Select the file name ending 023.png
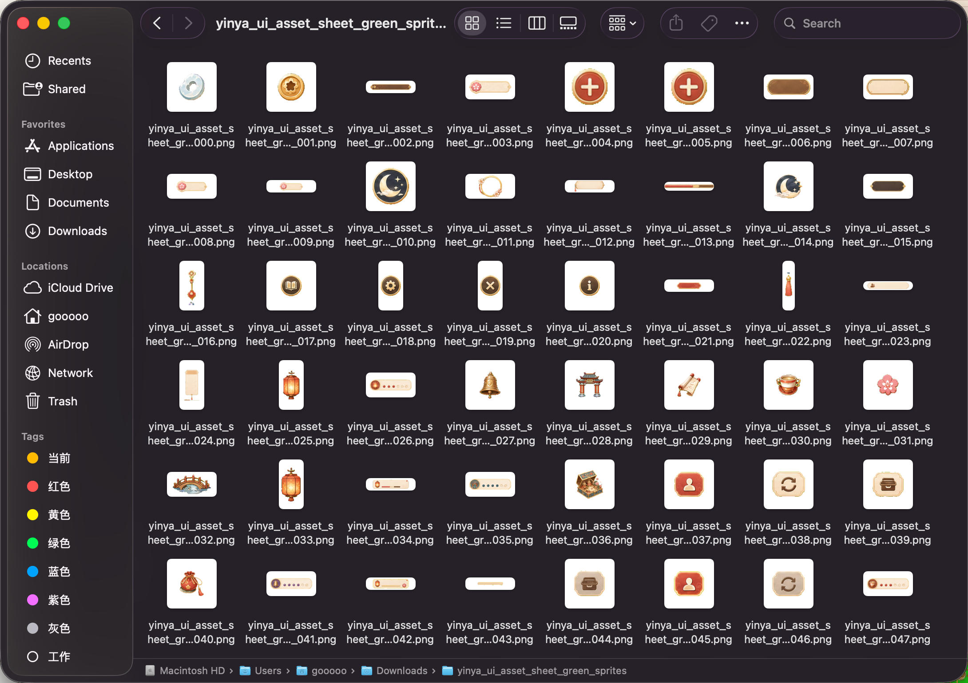Viewport: 968px width, 683px height. point(888,334)
